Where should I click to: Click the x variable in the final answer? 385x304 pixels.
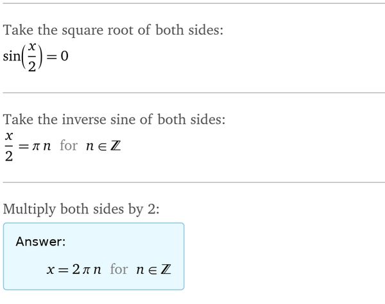coord(51,271)
